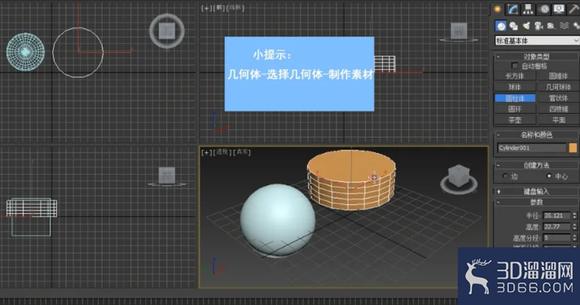Click the highlighted 圆柱体 button
Screen dimensions: 580x305
pyautogui.click(x=515, y=98)
